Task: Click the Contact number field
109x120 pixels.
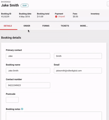Action: pyautogui.click(x=28, y=85)
